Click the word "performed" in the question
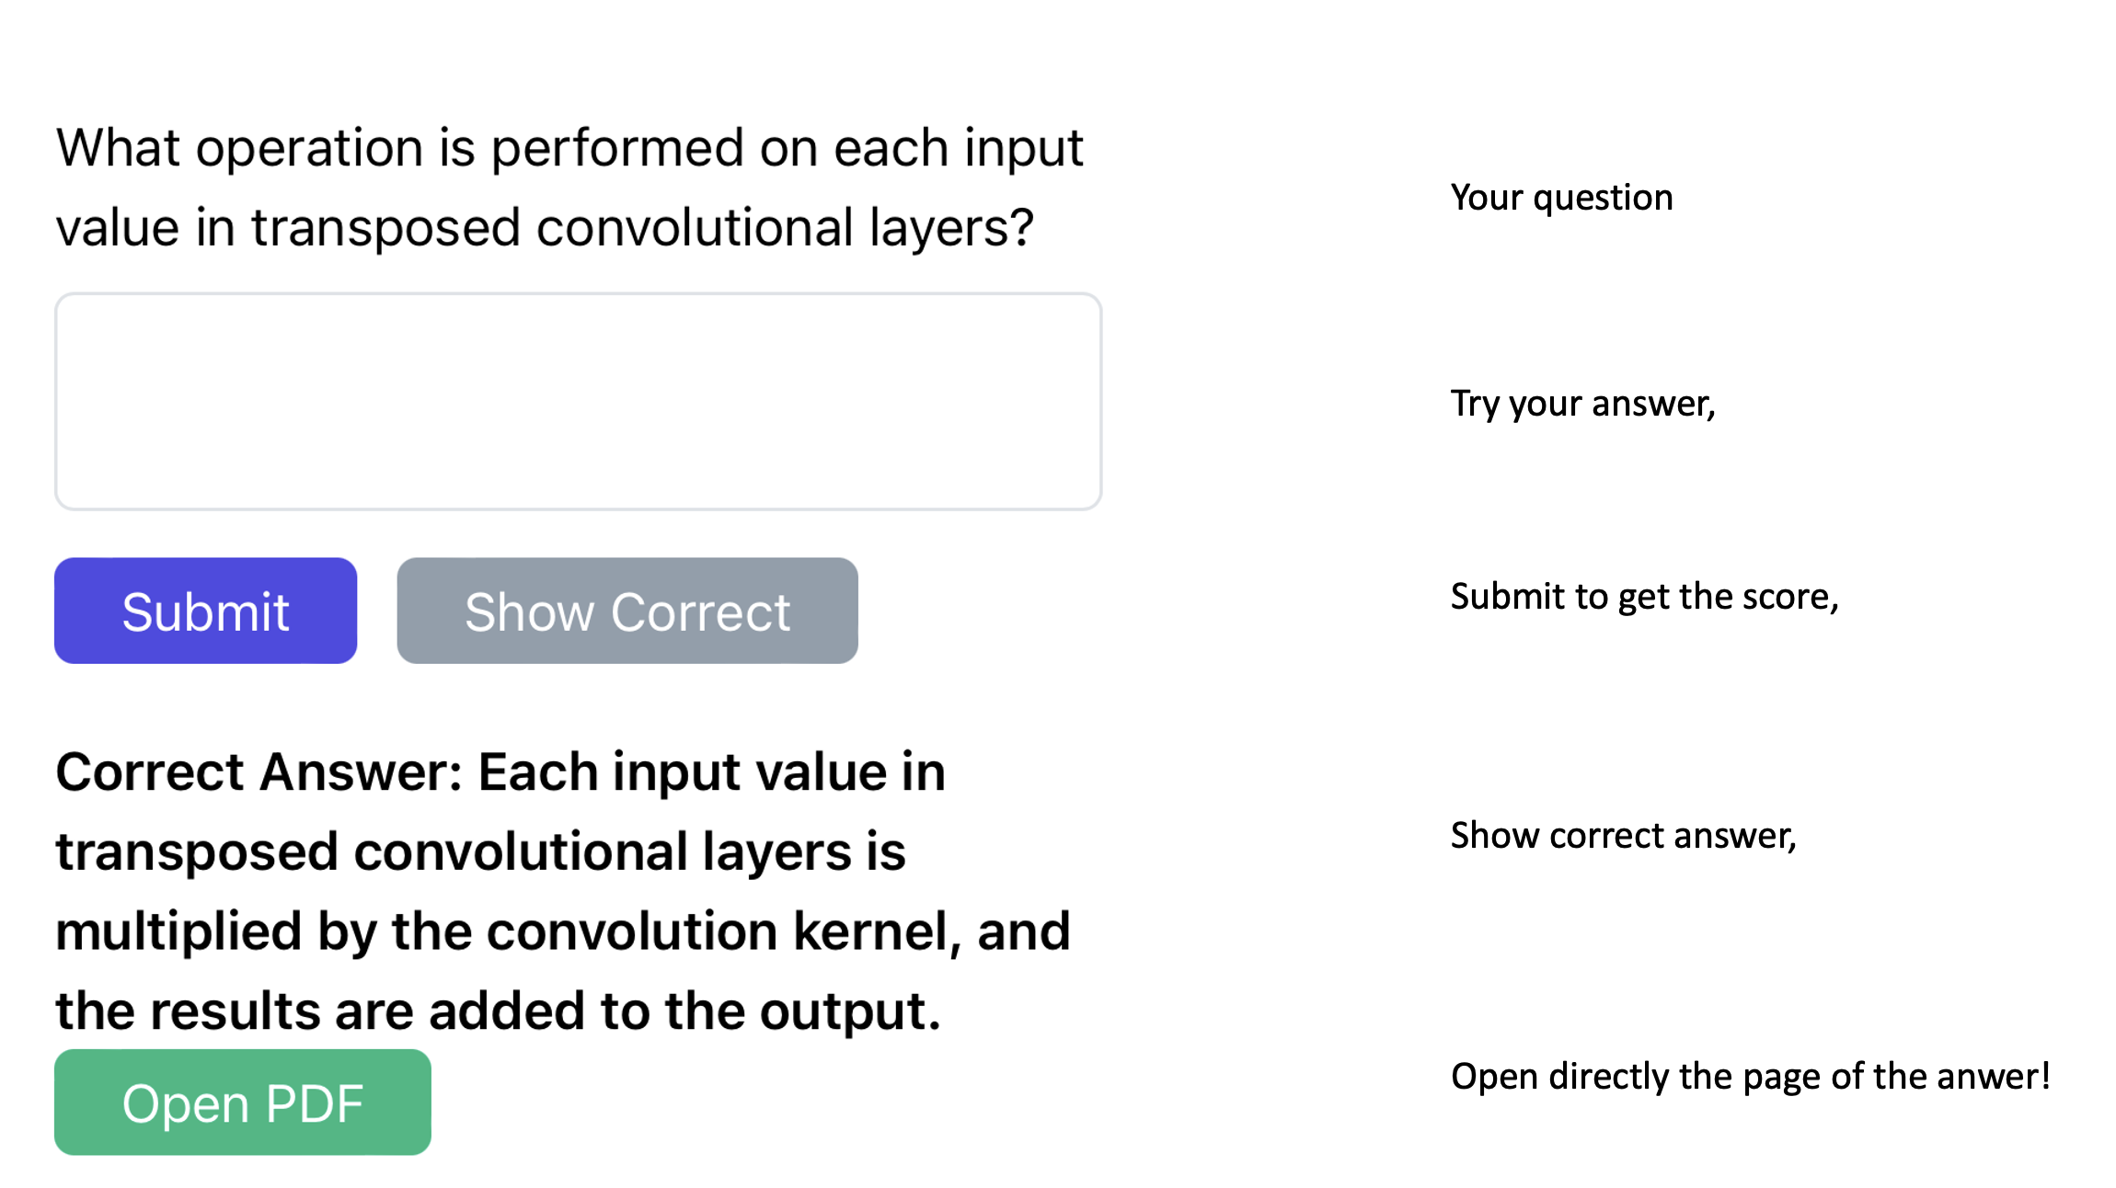This screenshot has width=2116, height=1188. pyautogui.click(x=617, y=147)
